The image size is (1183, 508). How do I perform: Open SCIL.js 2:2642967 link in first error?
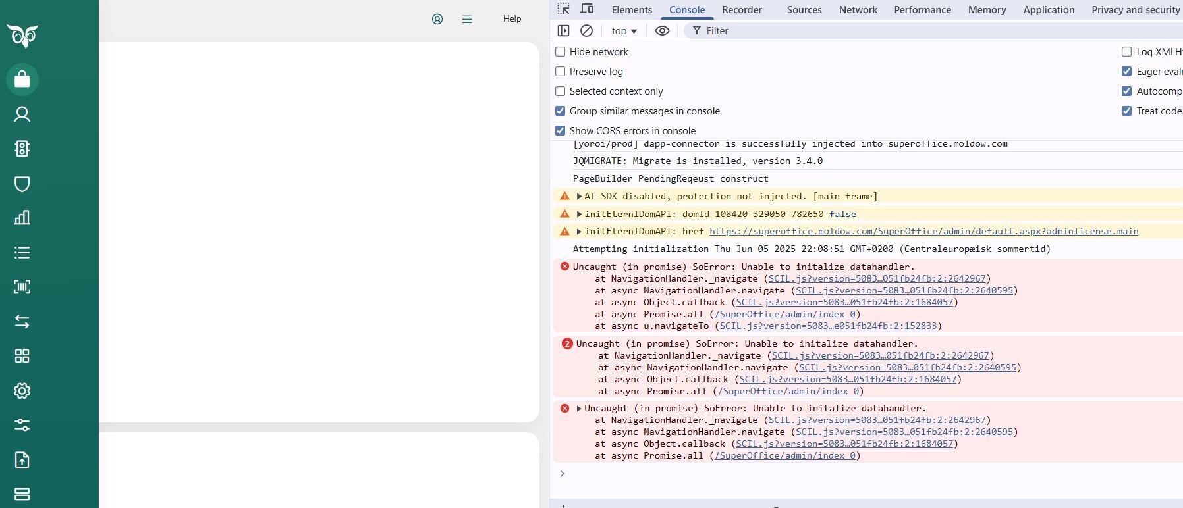(877, 279)
